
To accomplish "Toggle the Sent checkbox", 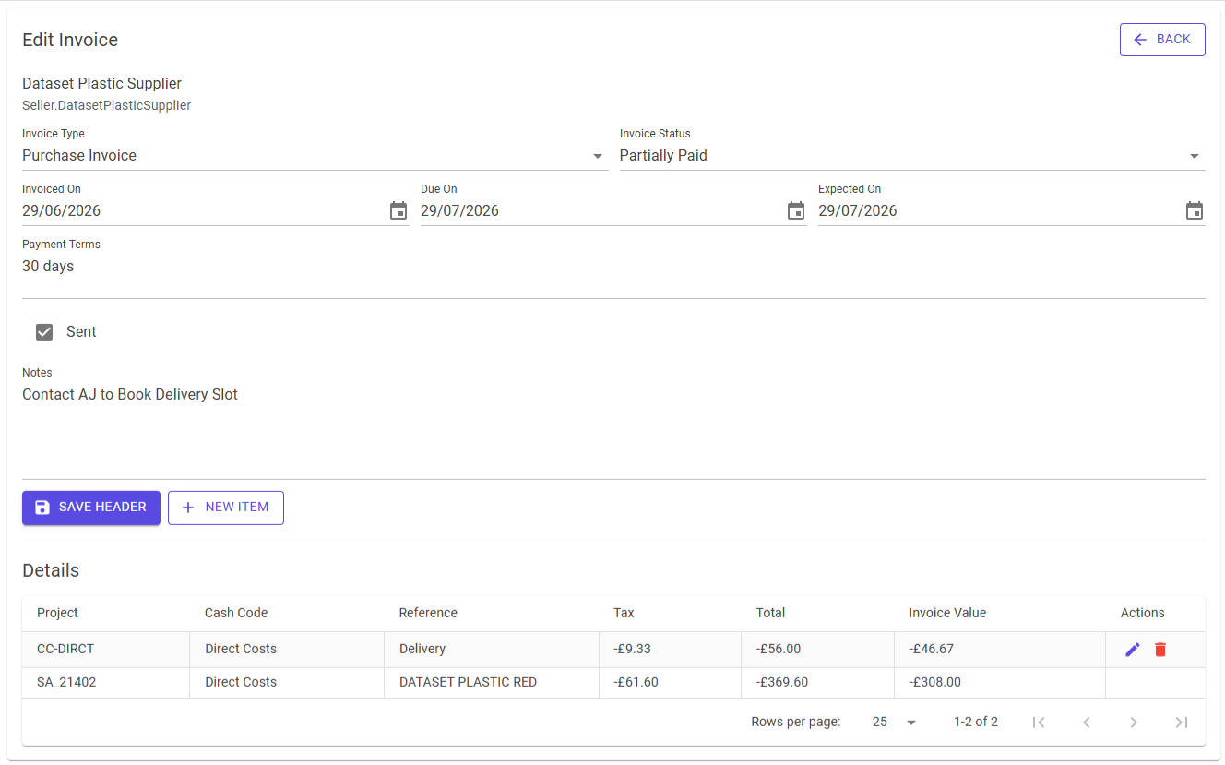I will point(44,332).
